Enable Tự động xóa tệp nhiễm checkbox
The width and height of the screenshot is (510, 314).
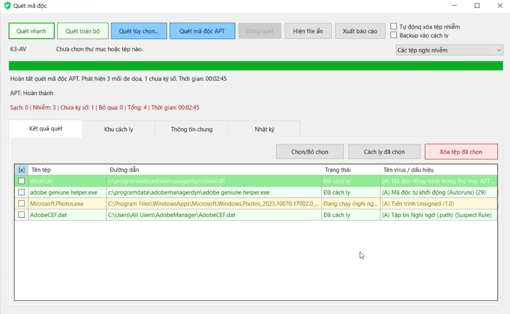coord(394,26)
